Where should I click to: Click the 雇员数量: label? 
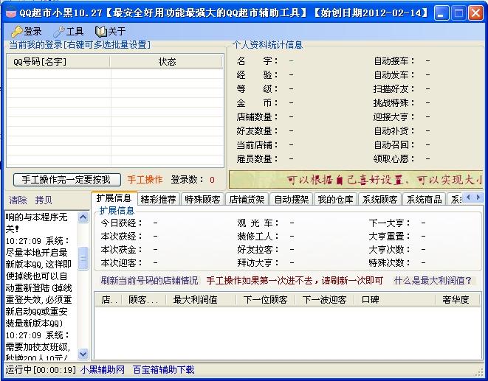(257, 158)
